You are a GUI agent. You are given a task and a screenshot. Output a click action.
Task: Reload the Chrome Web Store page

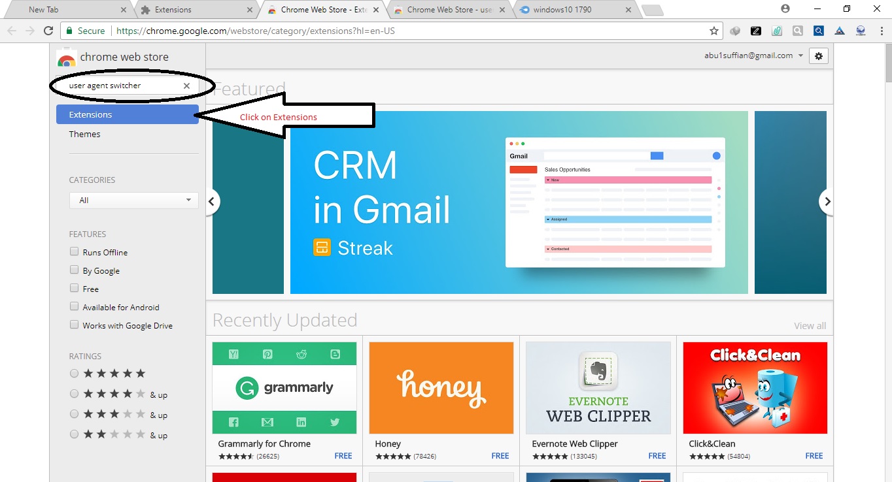[48, 31]
